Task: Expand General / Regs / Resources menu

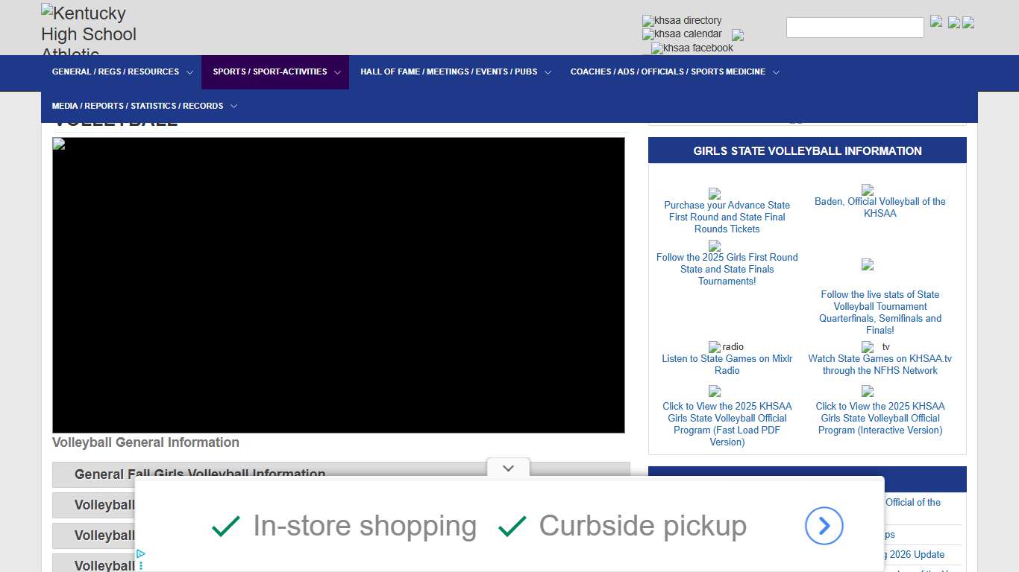Action: [x=122, y=72]
